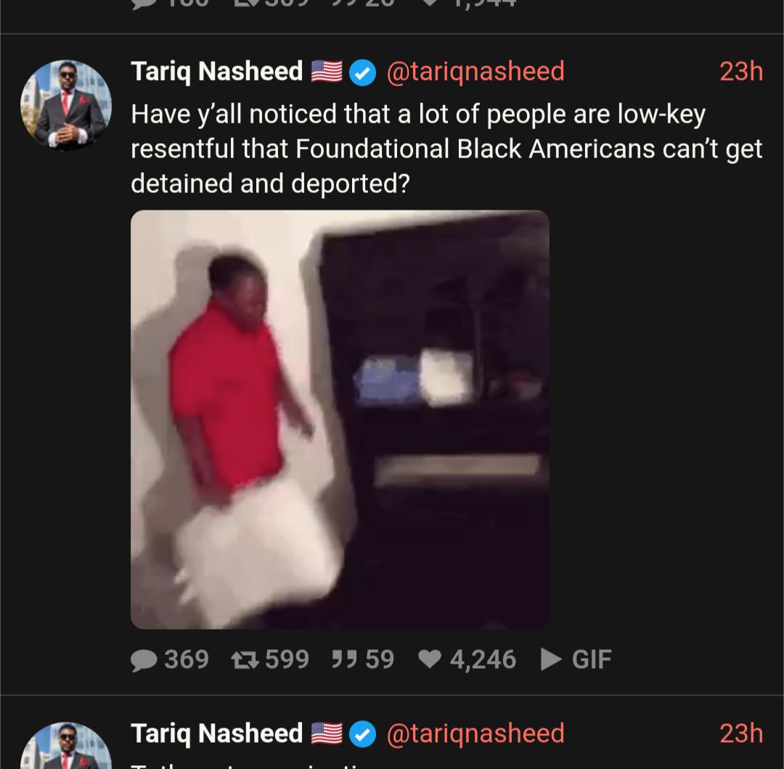This screenshot has height=769, width=784.
Task: Open the @tariqnasheed handle on the bottom post
Action: click(x=475, y=733)
